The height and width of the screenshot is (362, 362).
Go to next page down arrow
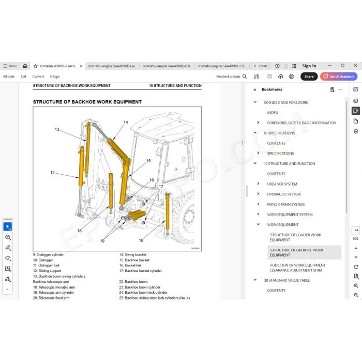point(356,257)
